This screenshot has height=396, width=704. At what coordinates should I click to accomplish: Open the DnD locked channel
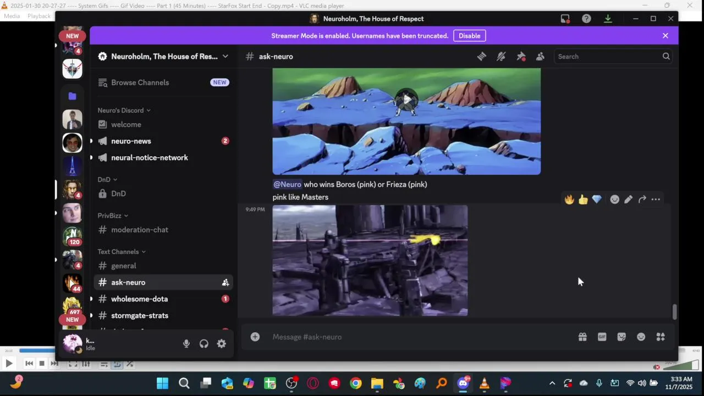[163, 194]
